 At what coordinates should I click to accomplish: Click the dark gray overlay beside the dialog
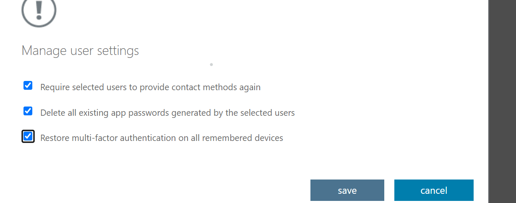click(x=503, y=101)
